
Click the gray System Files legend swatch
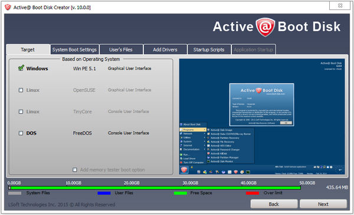tap(15, 193)
